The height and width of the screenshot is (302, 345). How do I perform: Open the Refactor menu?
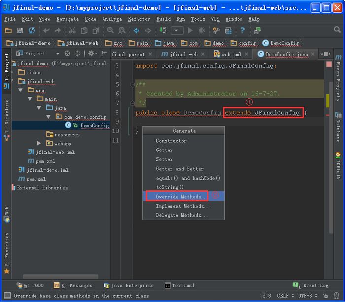tap(139, 19)
